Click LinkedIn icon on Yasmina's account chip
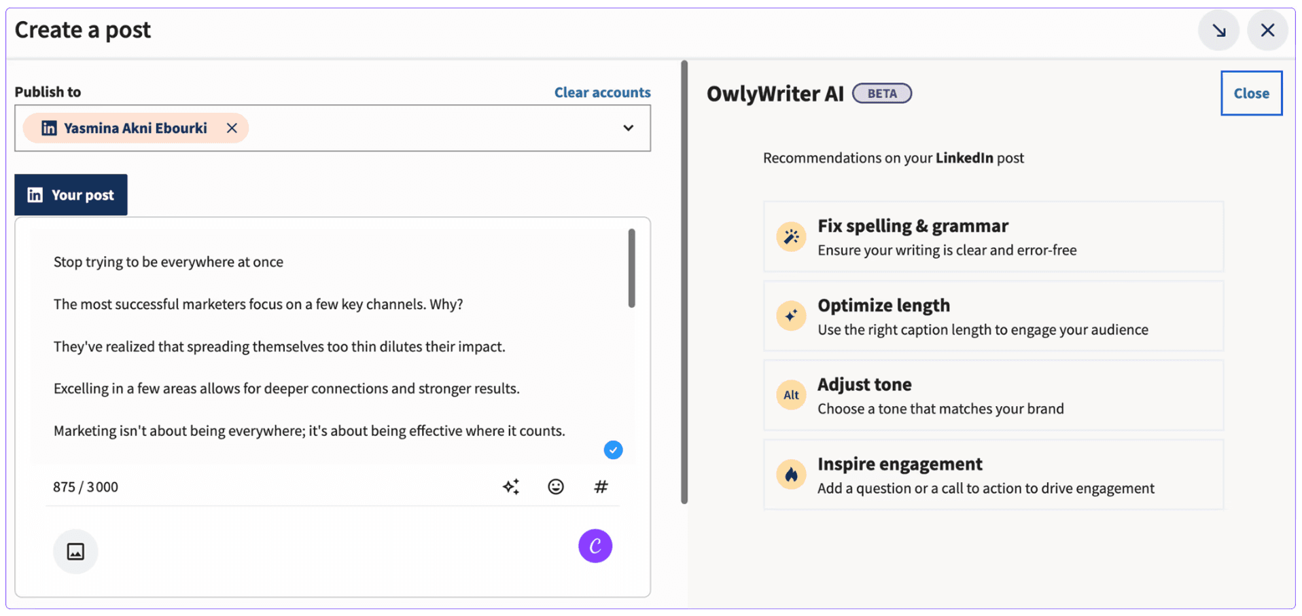 tap(49, 128)
